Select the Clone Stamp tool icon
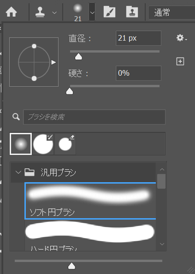This screenshot has height=274, width=195. [40, 12]
